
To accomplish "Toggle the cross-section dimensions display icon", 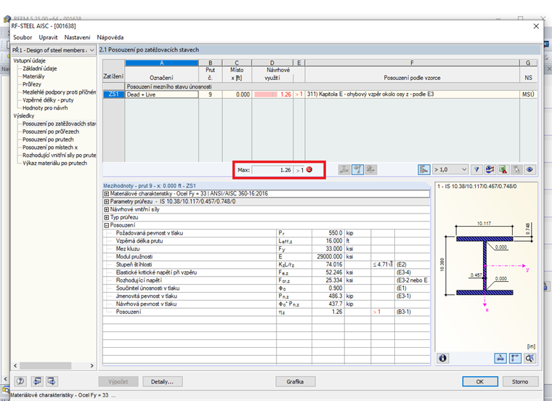I will pyautogui.click(x=515, y=358).
